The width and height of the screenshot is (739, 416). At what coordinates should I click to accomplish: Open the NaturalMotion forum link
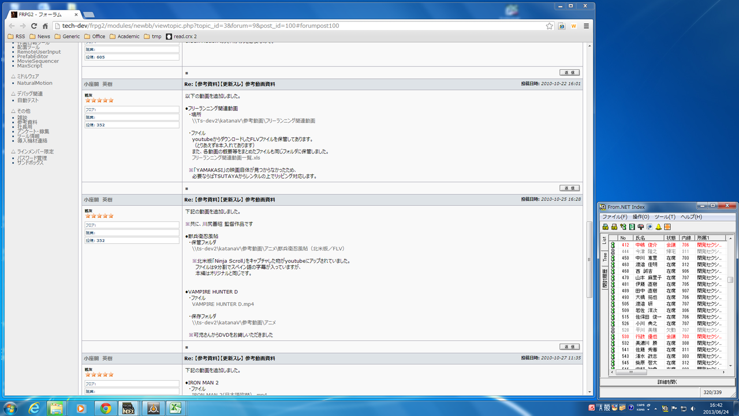click(x=35, y=83)
